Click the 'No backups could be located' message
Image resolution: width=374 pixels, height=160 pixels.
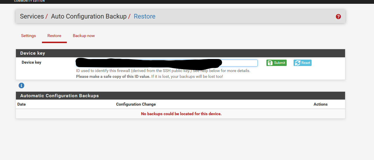click(x=181, y=114)
